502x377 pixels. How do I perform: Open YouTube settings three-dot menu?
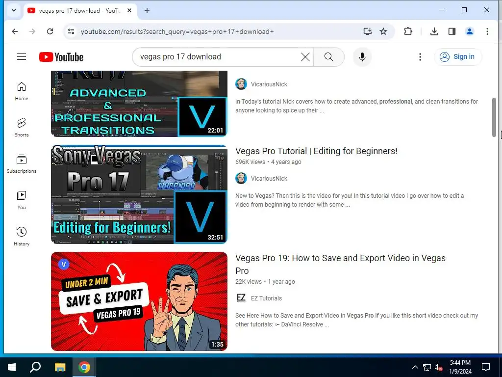420,57
